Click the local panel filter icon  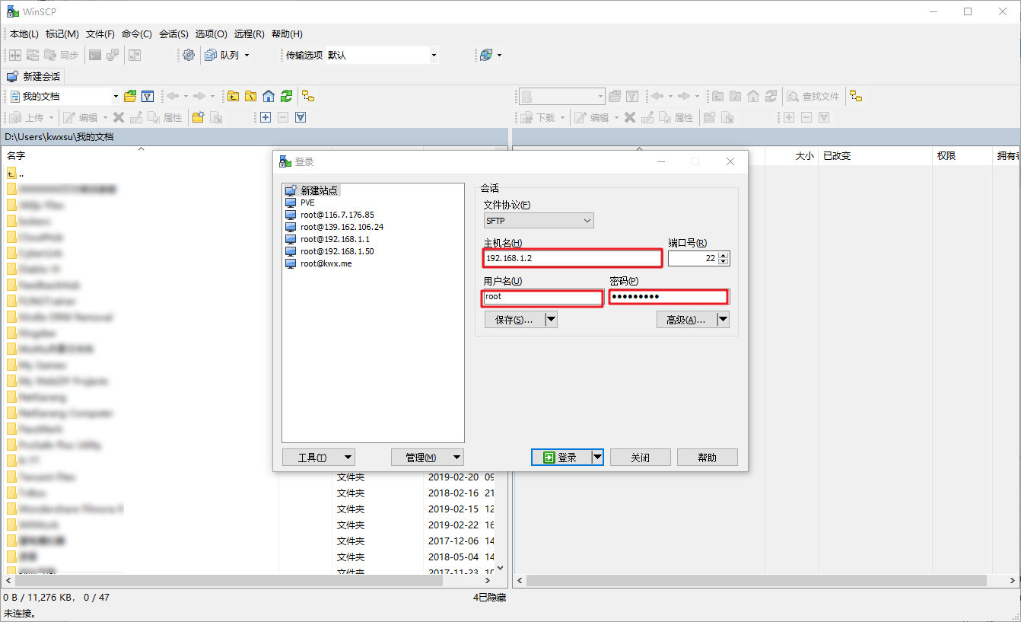tap(148, 96)
